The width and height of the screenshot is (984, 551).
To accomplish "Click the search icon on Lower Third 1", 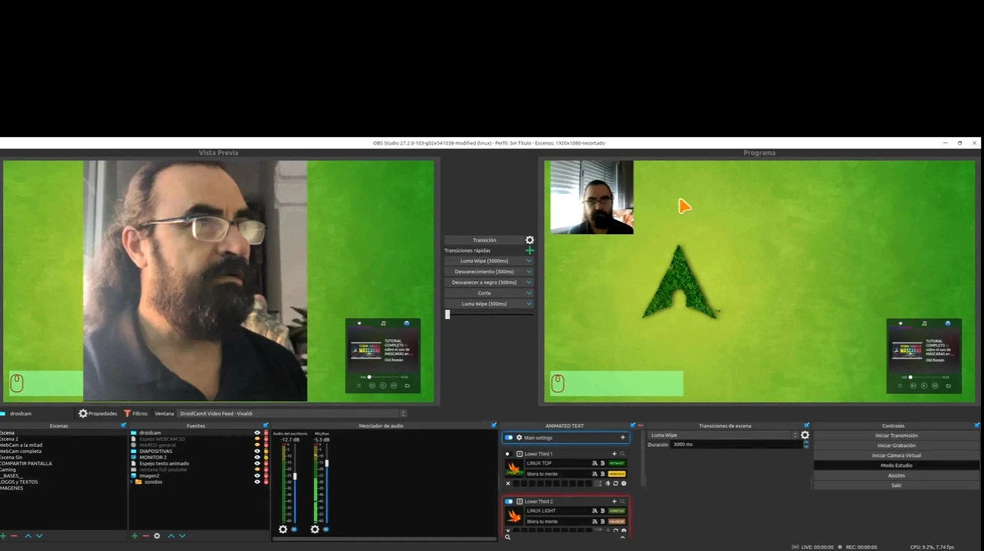I will tap(622, 454).
